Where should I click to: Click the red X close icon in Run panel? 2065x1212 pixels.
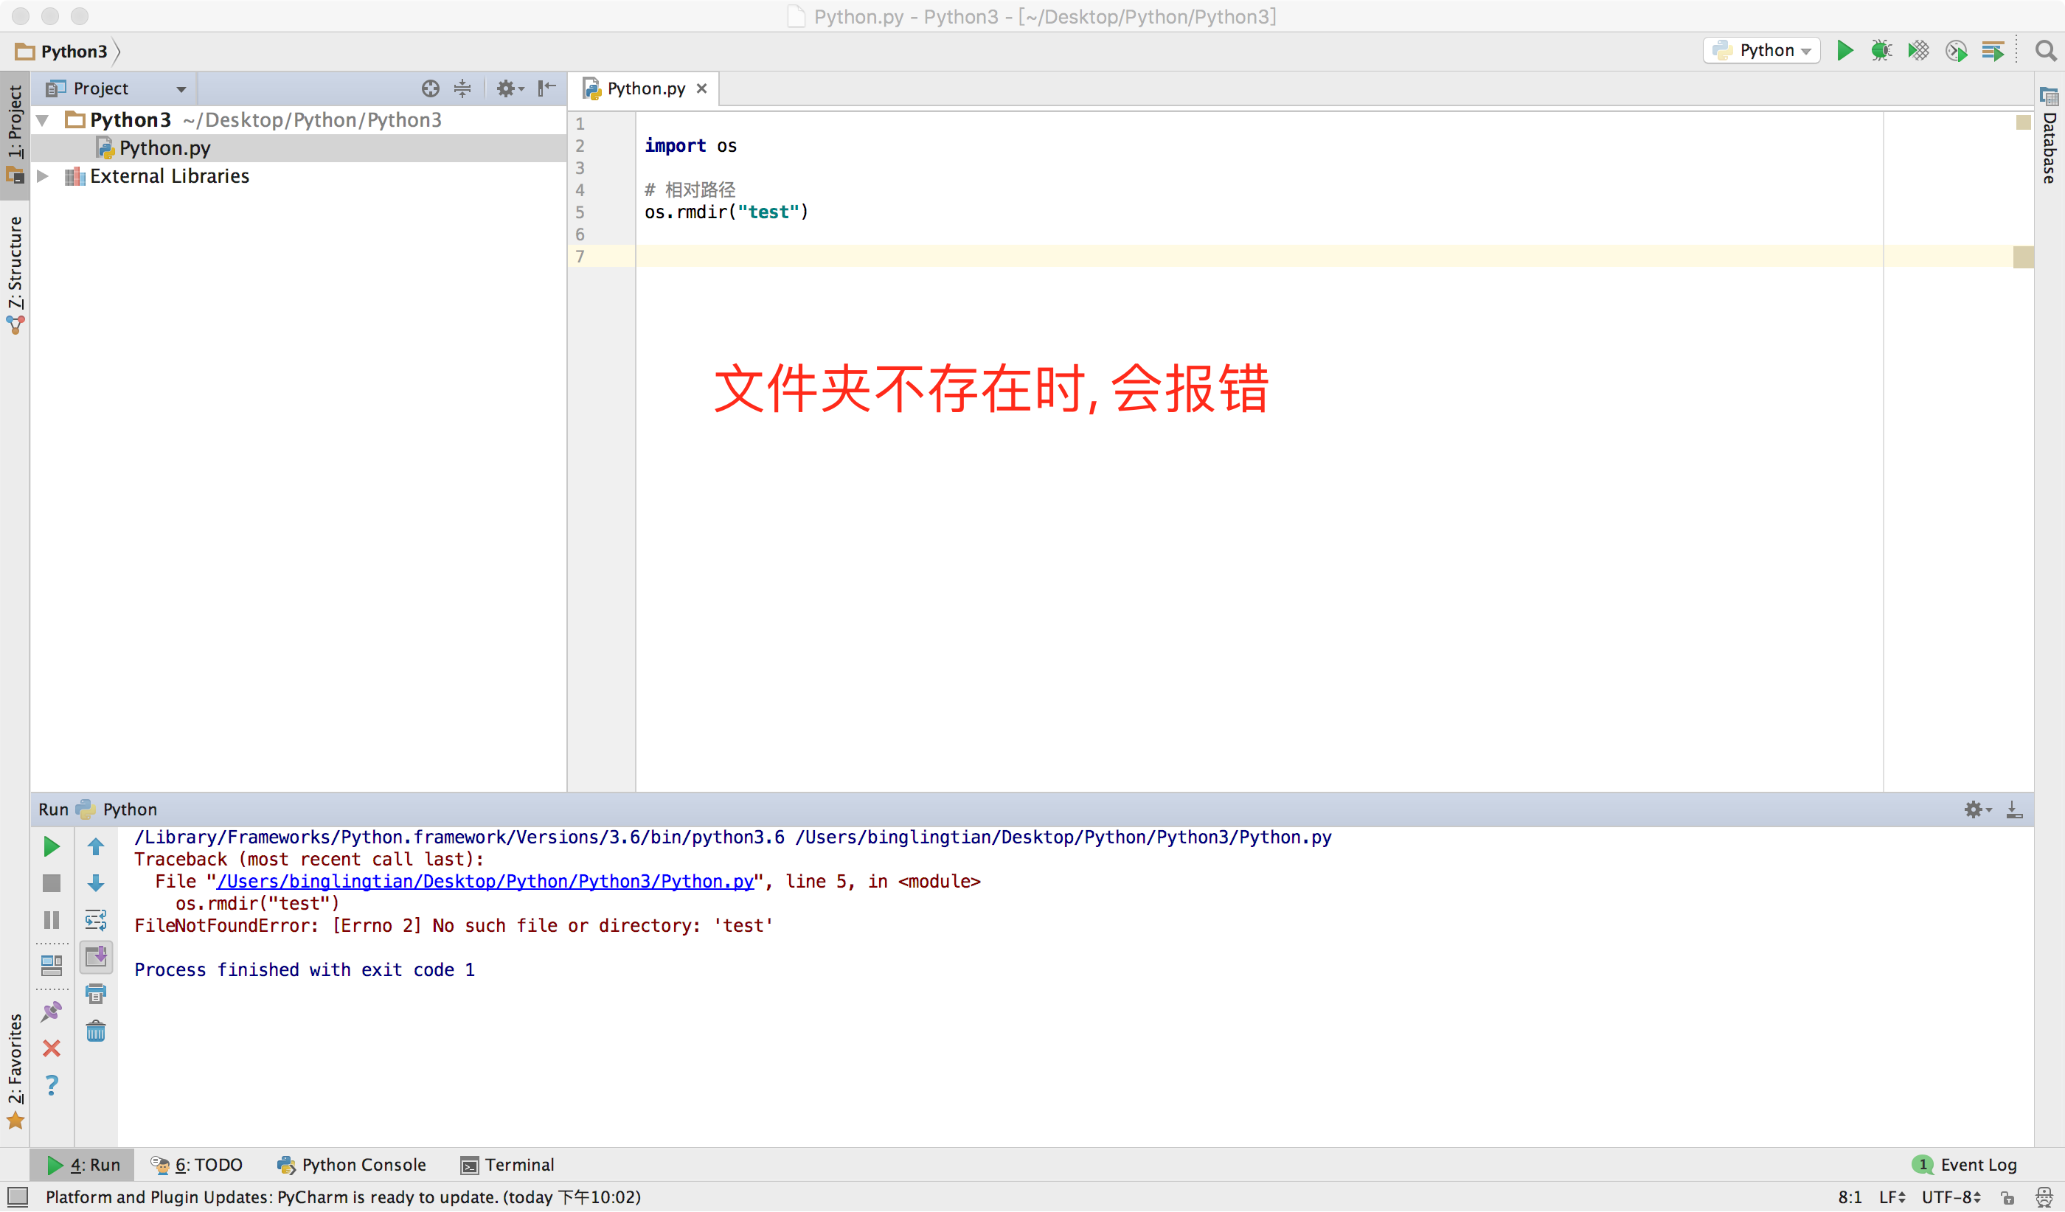pos(52,1048)
